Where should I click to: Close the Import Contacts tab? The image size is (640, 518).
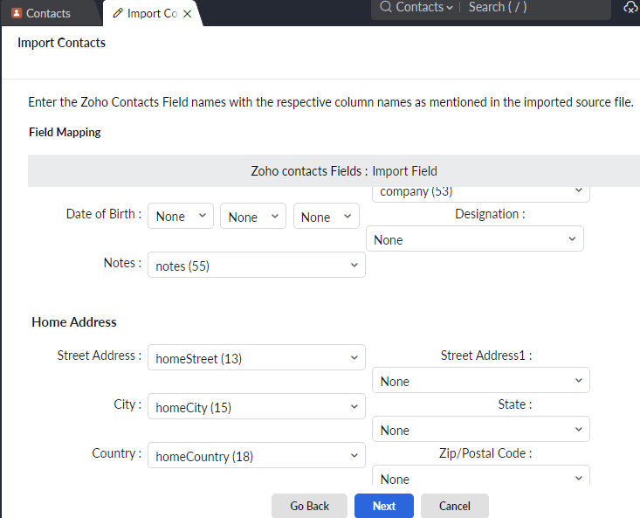(188, 14)
